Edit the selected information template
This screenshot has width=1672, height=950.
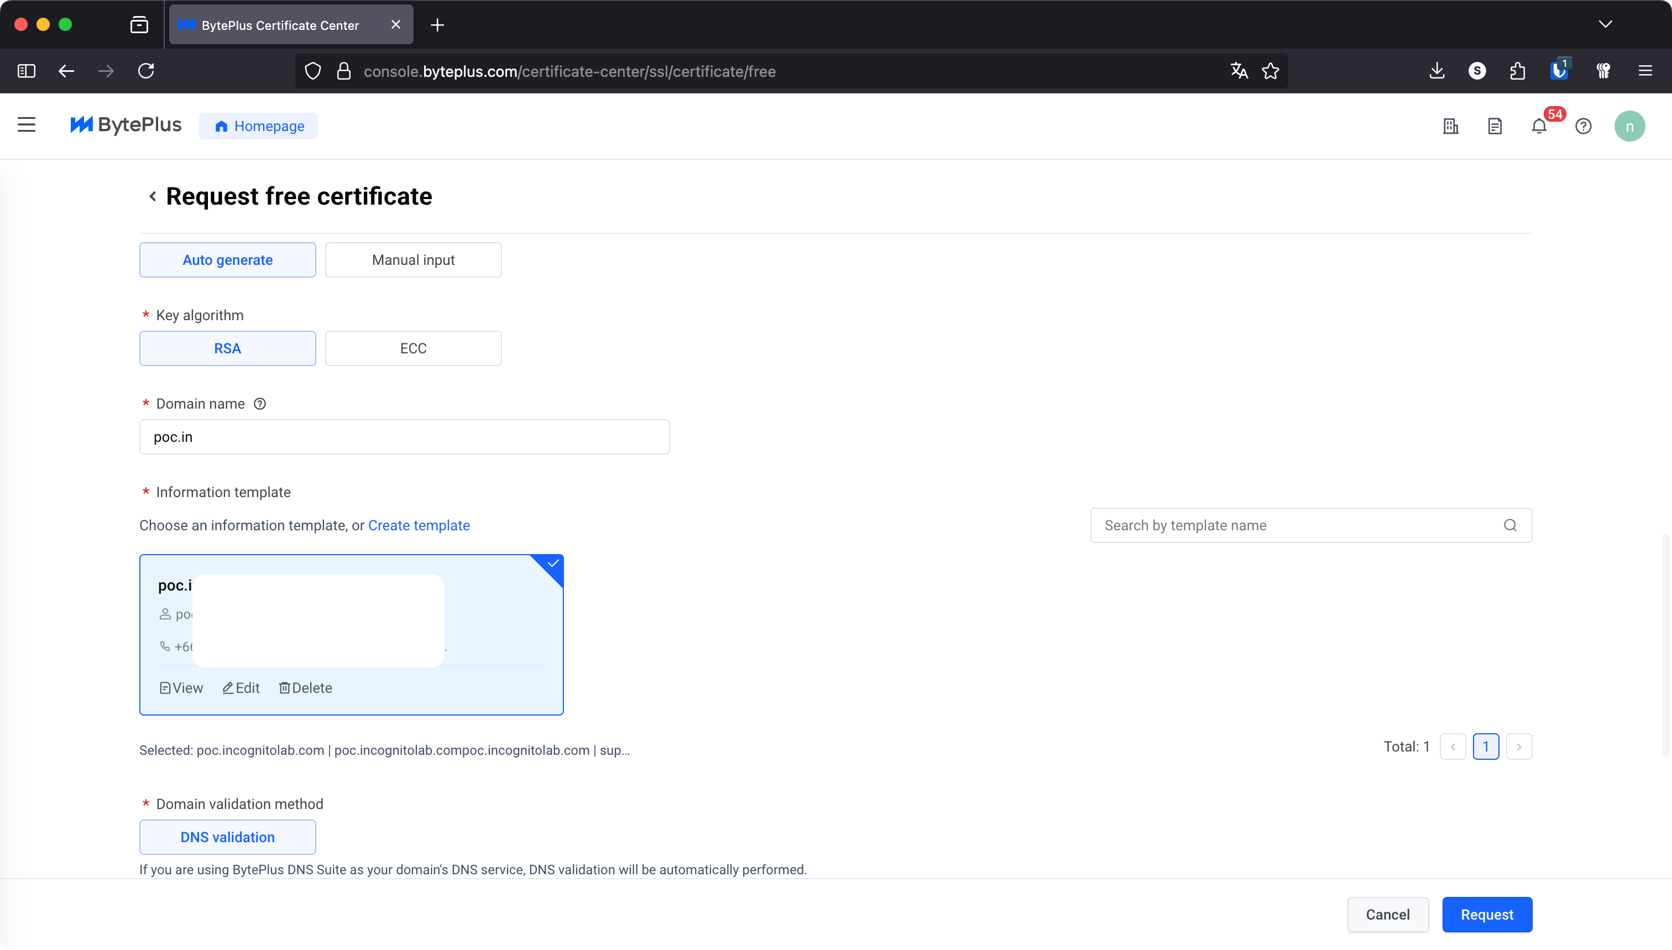point(241,688)
